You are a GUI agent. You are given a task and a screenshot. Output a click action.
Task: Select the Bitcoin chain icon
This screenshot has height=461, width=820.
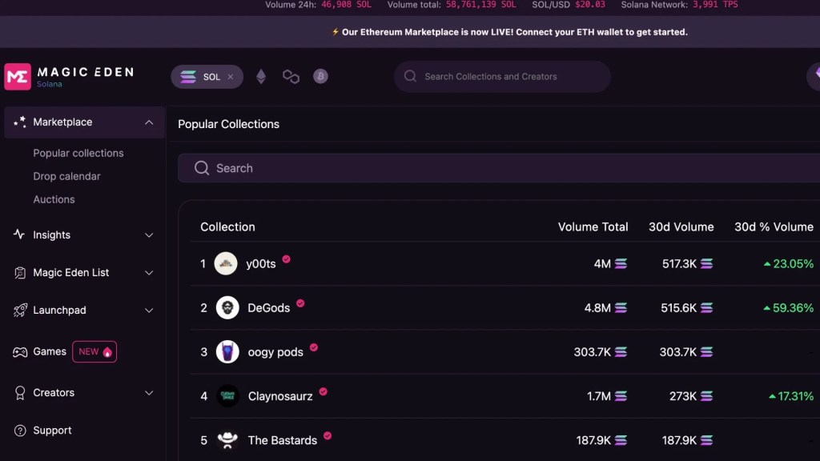tap(320, 77)
